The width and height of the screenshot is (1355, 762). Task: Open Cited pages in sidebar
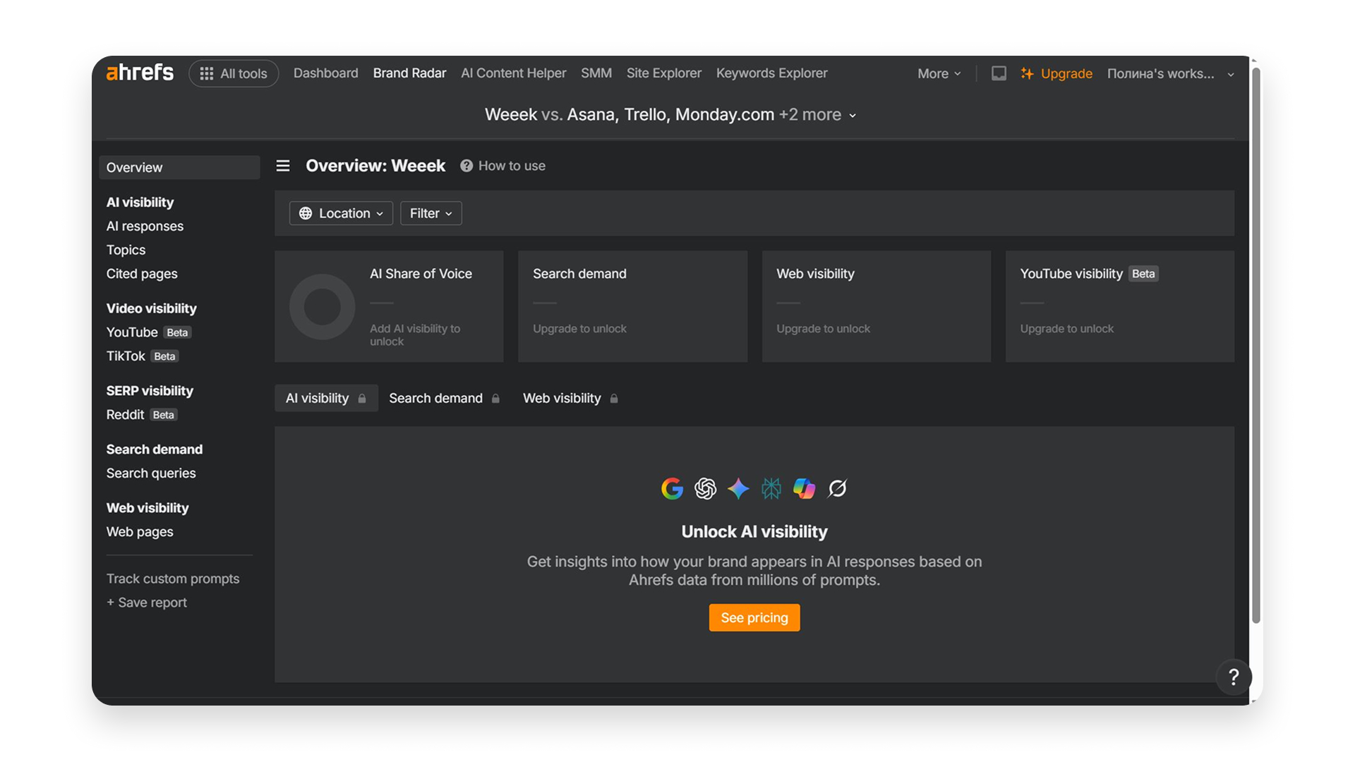pyautogui.click(x=142, y=274)
